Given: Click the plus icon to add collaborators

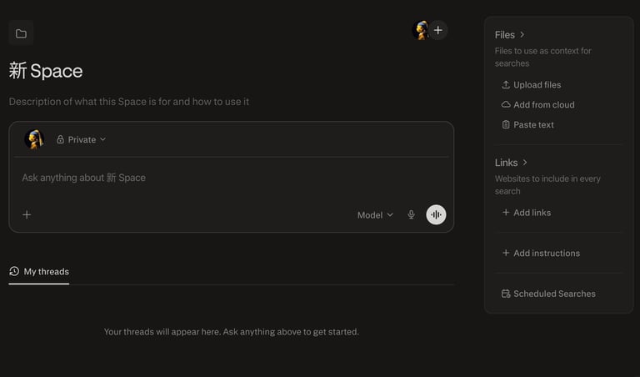Looking at the screenshot, I should click(x=437, y=31).
